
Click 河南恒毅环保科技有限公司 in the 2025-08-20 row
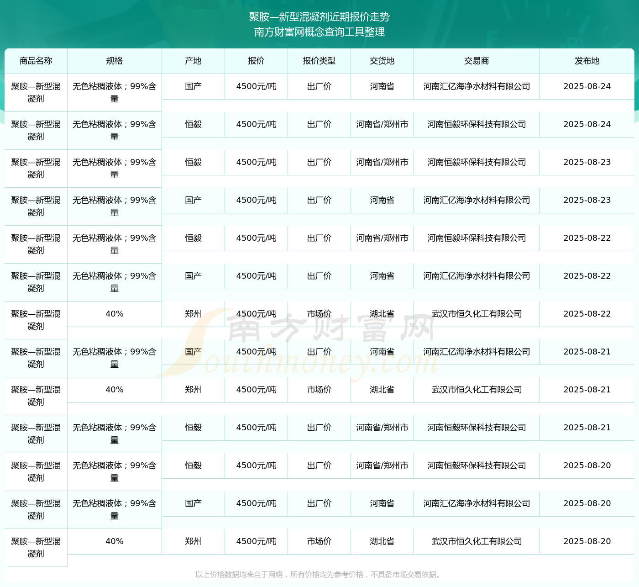pyautogui.click(x=477, y=465)
